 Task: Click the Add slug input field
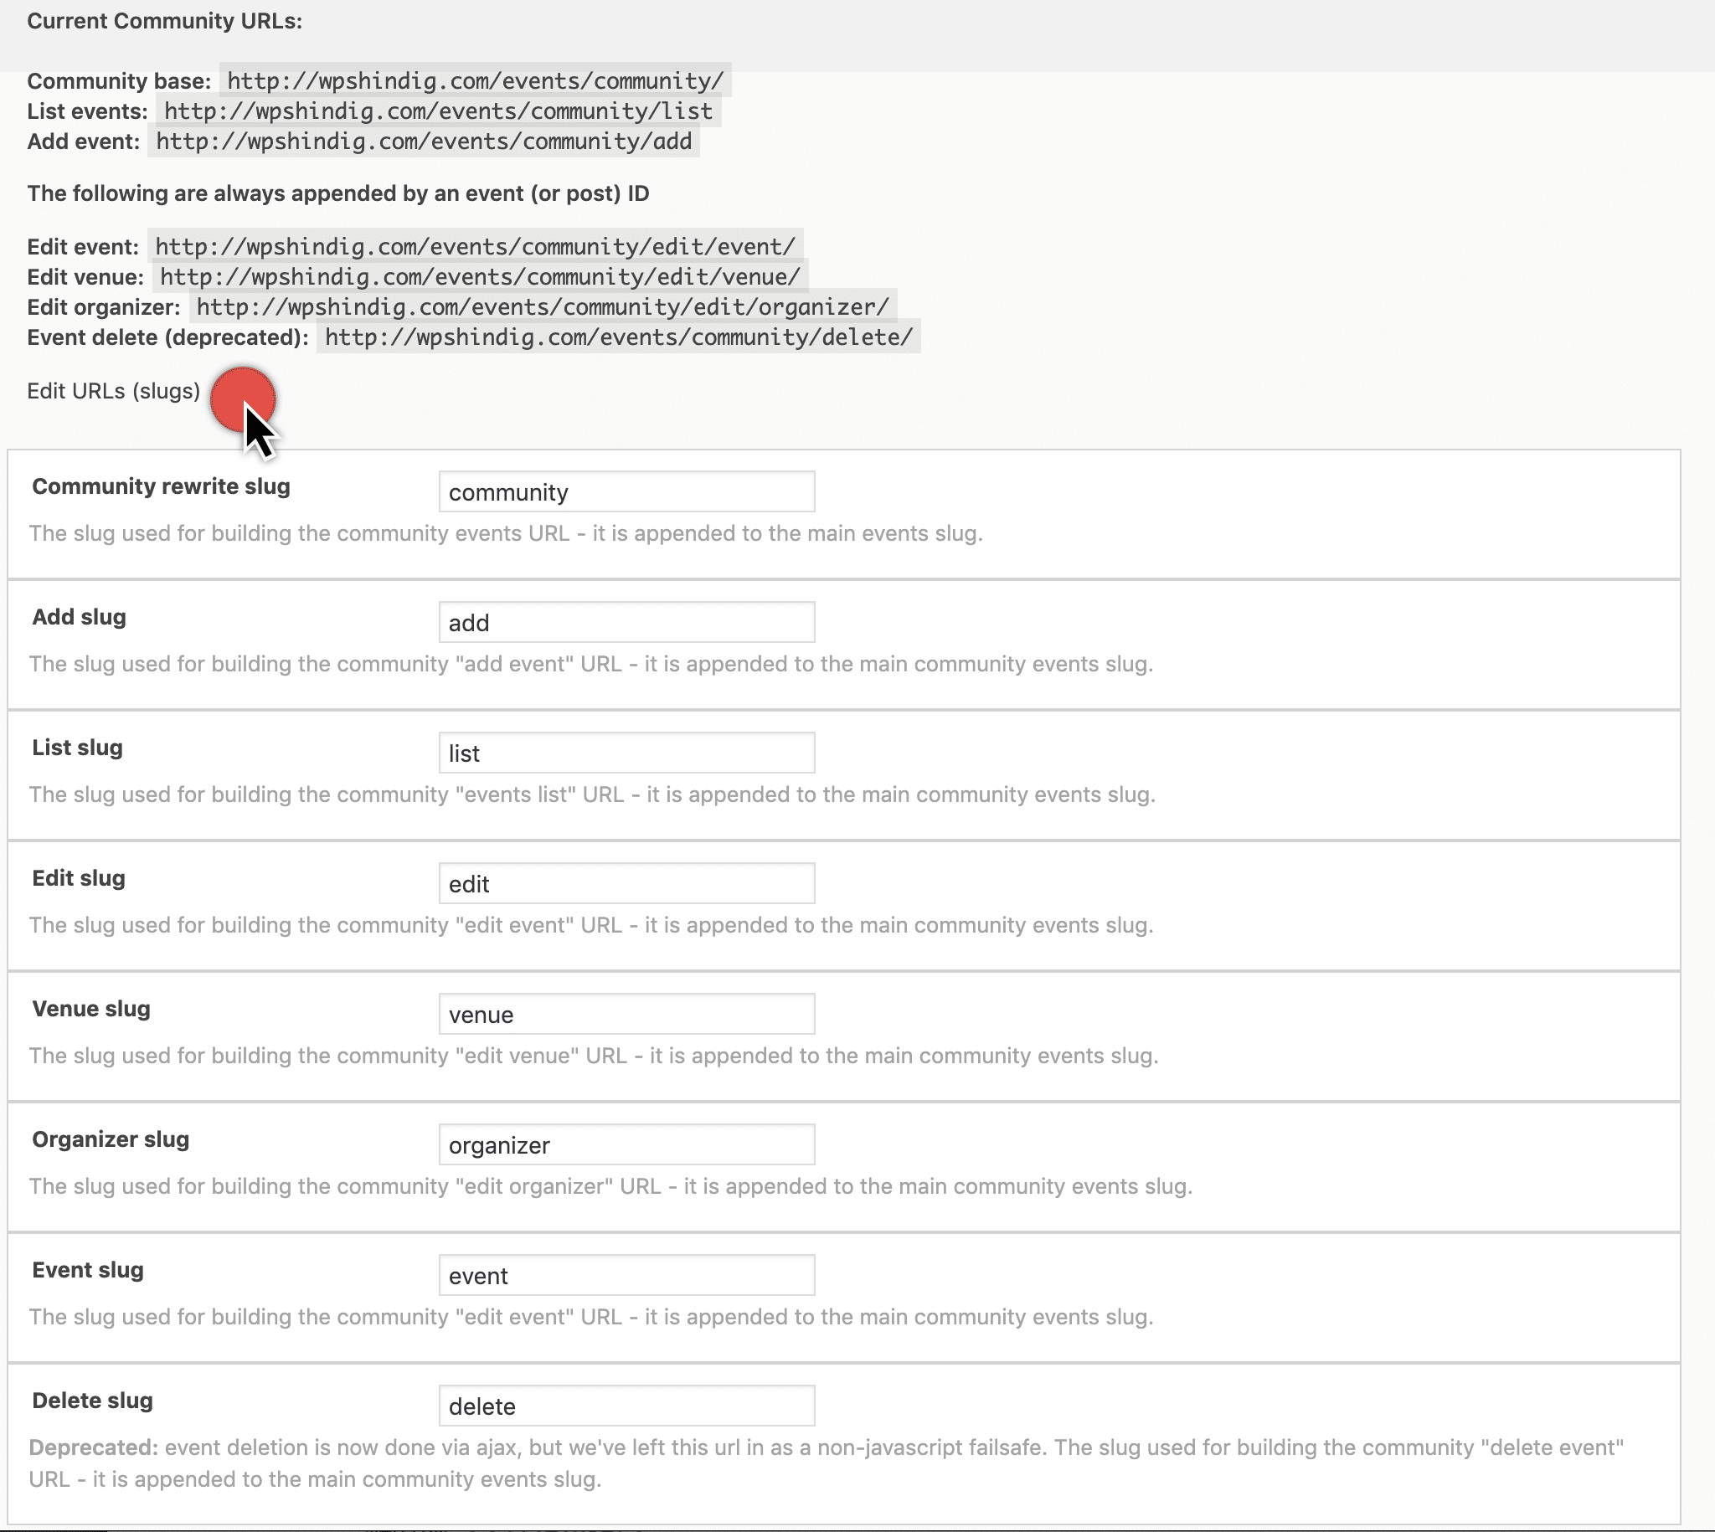[626, 622]
